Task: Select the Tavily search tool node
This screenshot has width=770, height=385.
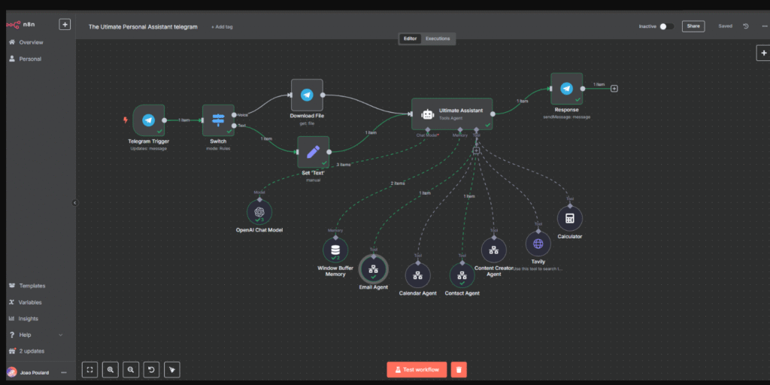Action: (x=538, y=244)
